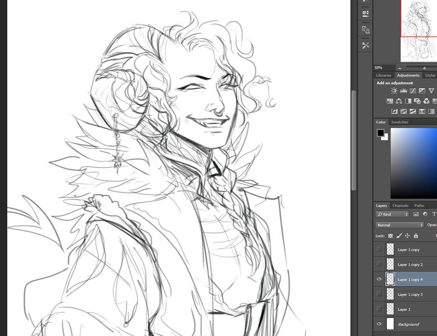Select the Layer 1 layer name
This screenshot has width=437, height=336.
(404, 309)
